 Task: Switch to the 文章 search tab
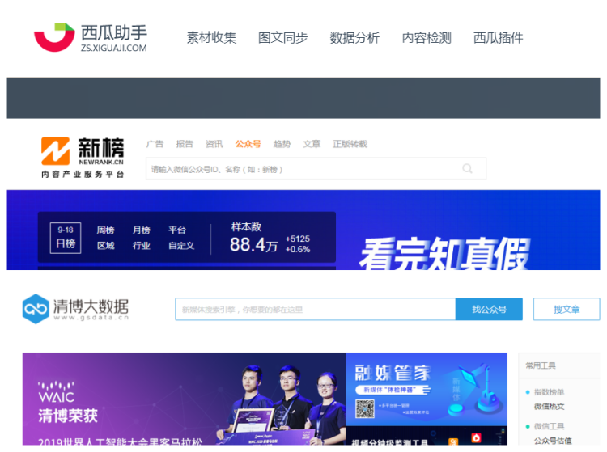pyautogui.click(x=312, y=144)
